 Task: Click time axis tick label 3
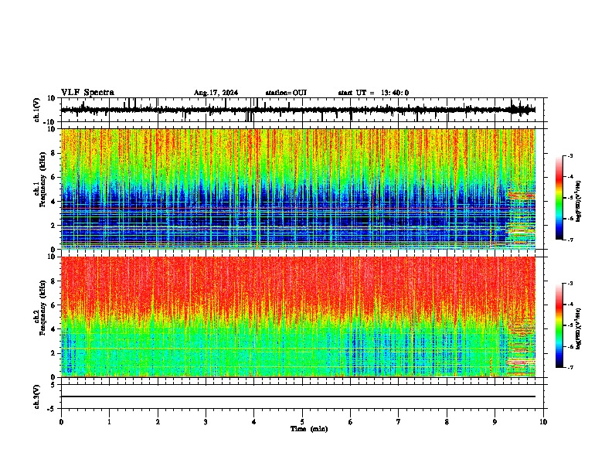pyautogui.click(x=206, y=422)
